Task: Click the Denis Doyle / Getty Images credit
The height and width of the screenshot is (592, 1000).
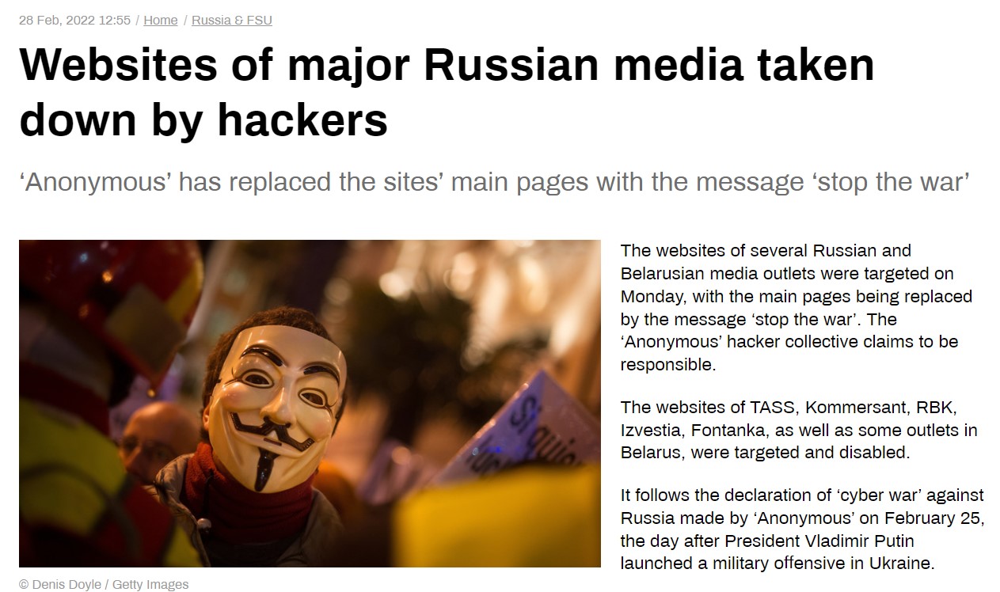Action: [x=104, y=585]
